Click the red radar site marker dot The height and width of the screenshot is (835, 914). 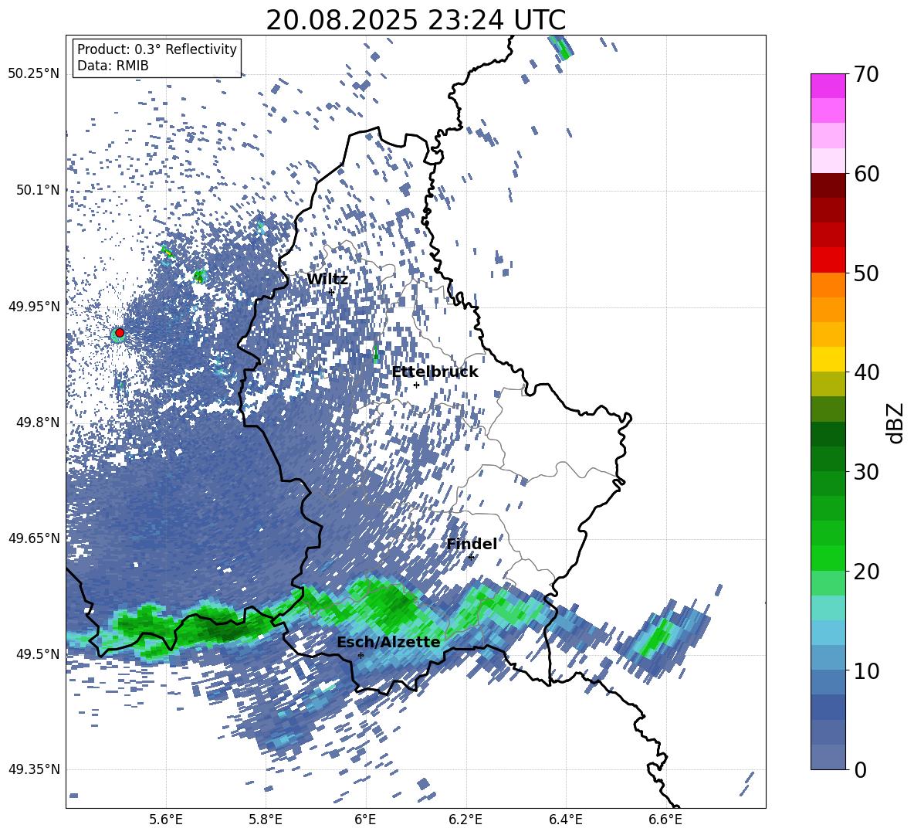click(120, 332)
